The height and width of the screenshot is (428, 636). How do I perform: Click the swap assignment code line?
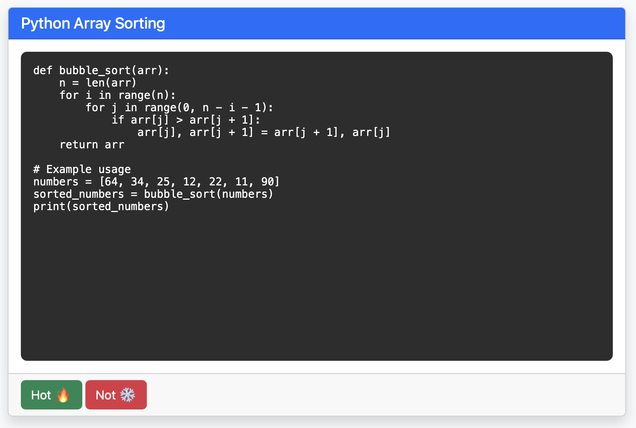(x=264, y=132)
